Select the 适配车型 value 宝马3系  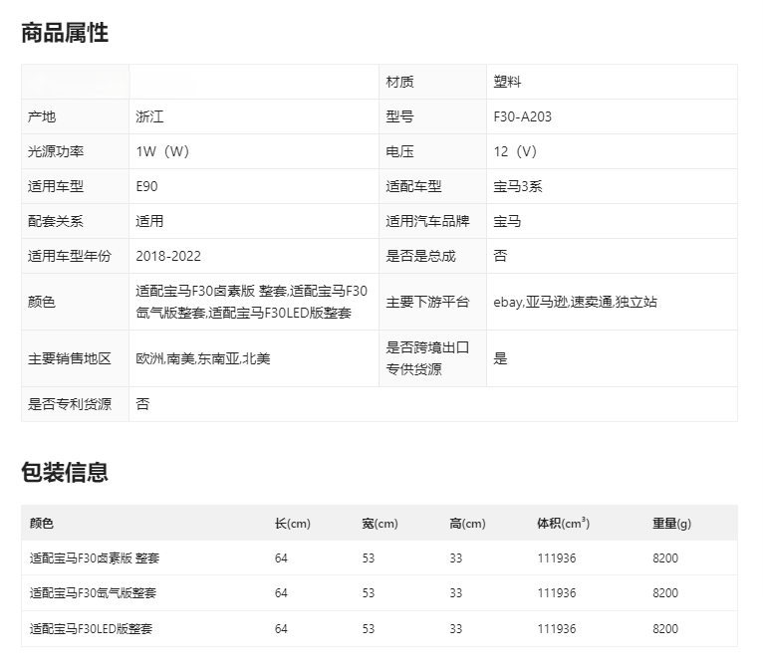[518, 186]
